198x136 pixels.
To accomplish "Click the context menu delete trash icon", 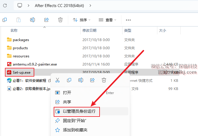I will pos(104,80).
